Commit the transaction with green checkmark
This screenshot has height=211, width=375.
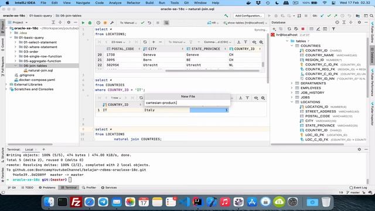142,23
